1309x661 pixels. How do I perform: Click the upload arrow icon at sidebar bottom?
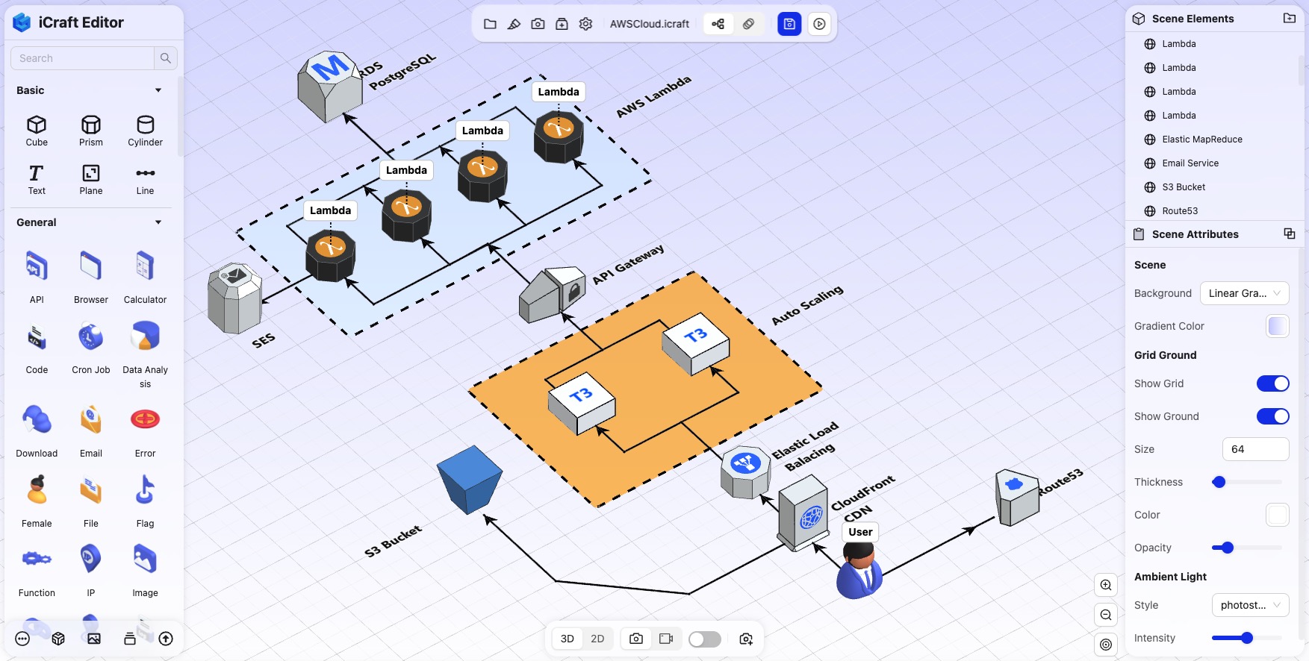click(x=166, y=639)
